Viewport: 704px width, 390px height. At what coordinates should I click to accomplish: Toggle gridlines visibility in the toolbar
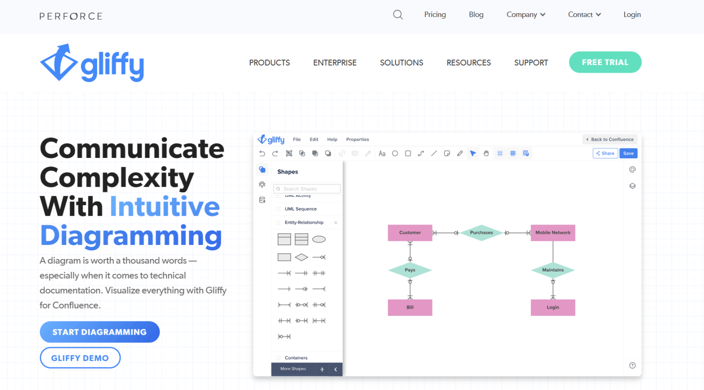(x=512, y=153)
